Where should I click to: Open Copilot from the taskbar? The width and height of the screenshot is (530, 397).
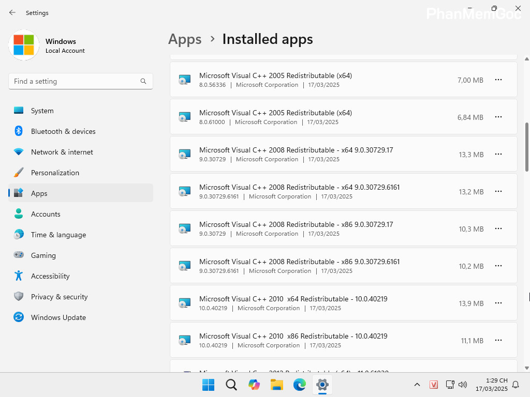point(254,385)
